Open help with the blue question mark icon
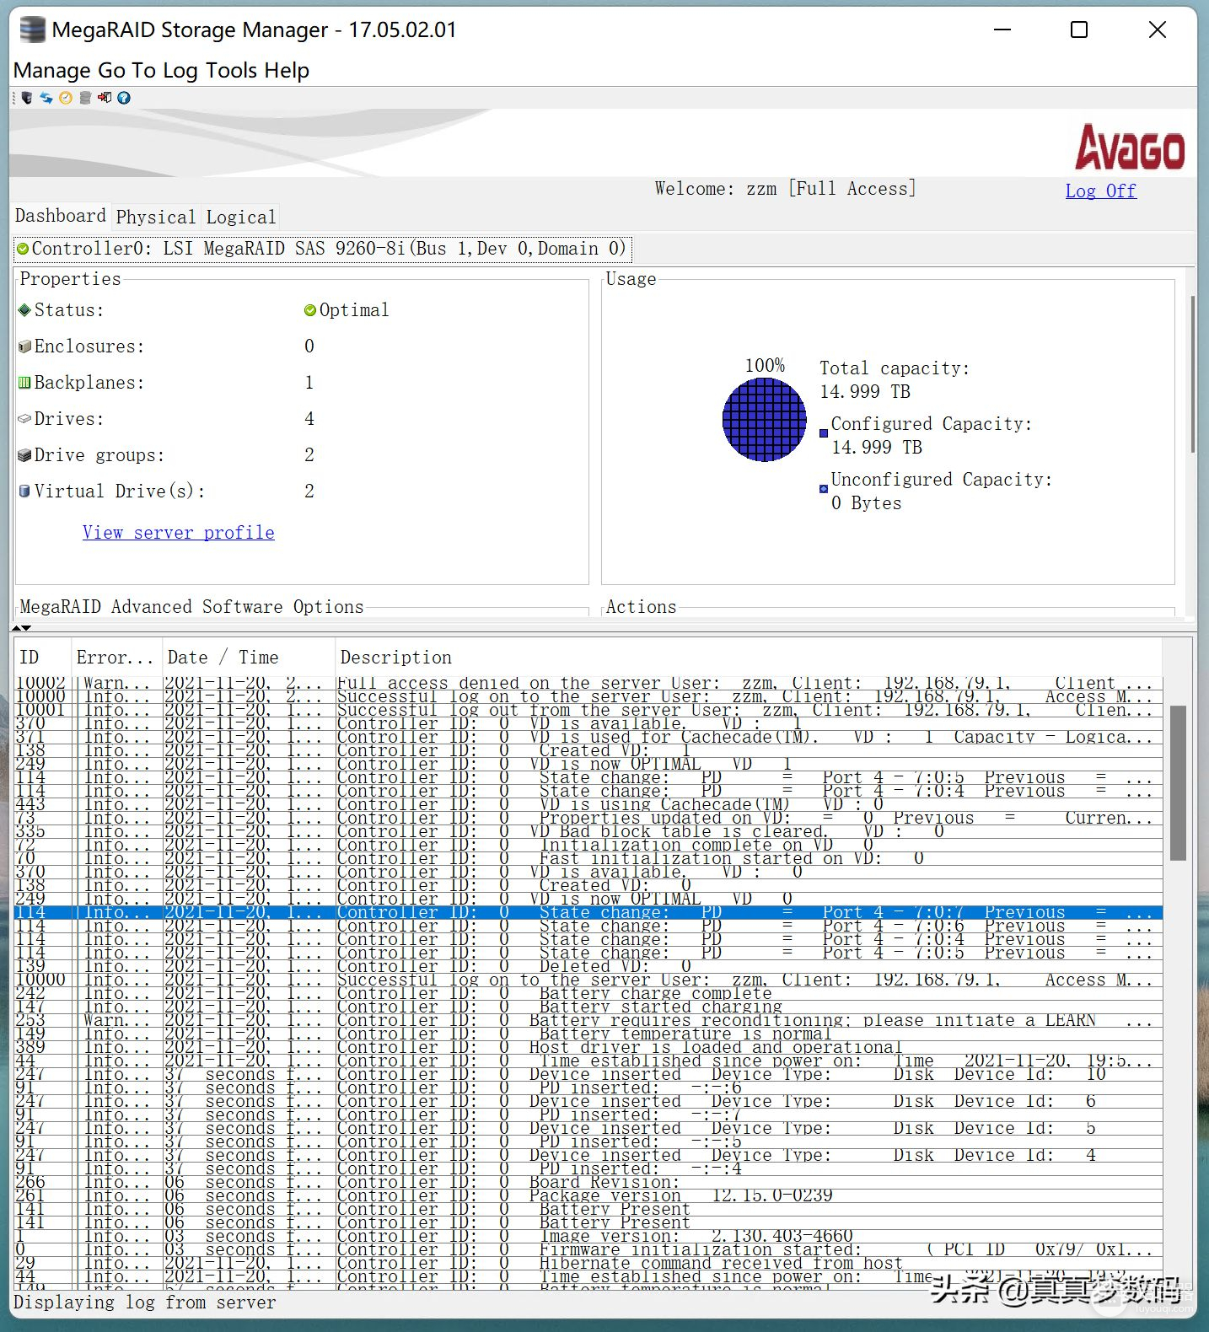 [x=124, y=98]
